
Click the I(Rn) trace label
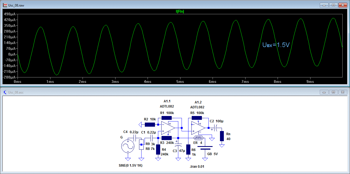tap(180, 11)
